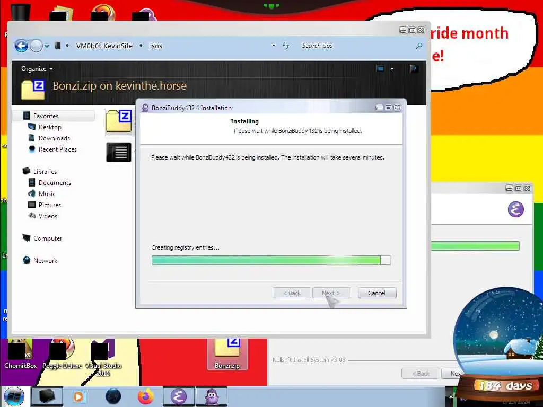Viewport: 543px width, 407px height.
Task: Click the large Bonzi.zip folder icon in the header
Action: [x=33, y=89]
